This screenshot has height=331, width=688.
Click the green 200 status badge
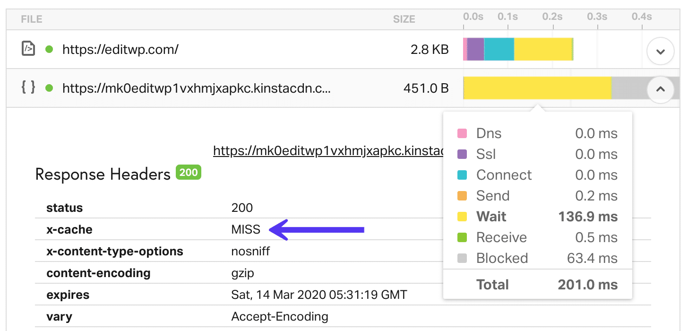[189, 173]
